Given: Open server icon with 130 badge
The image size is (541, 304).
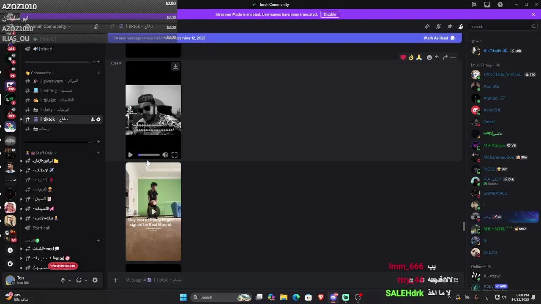Looking at the screenshot, I should coord(10,86).
